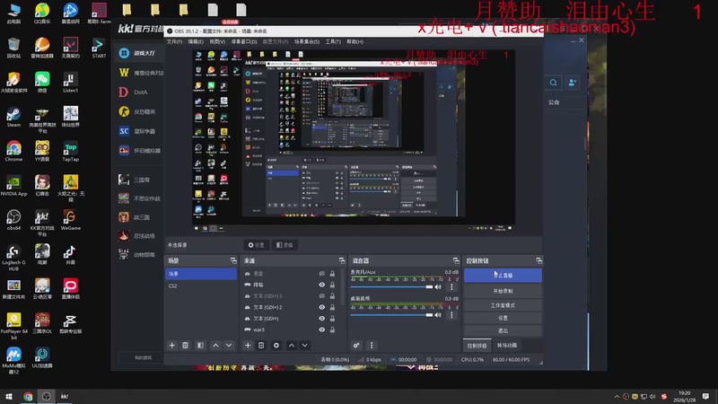Open advanced audio properties gears icon
Viewport: 718px width, 404px height.
point(356,346)
